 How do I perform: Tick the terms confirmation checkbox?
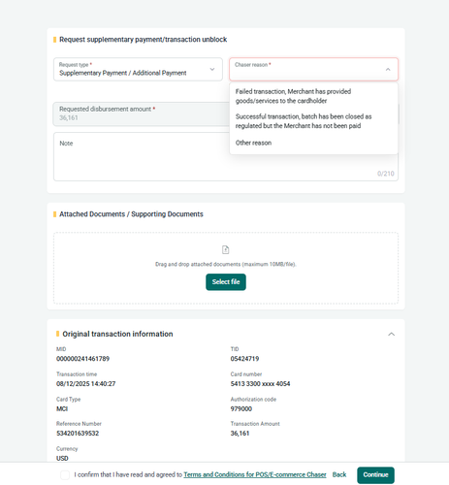tap(65, 475)
